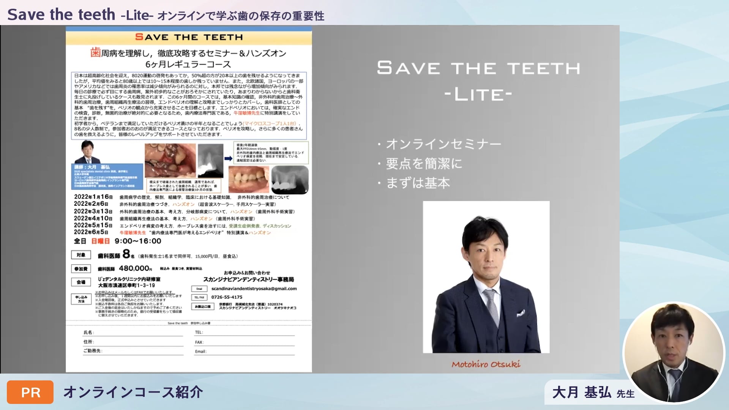
Task: Click 'スカンジナビアンデンティストリー事務局' on the flyer
Action: 249,279
